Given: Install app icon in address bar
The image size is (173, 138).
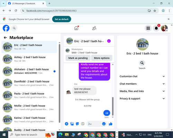Looking at the screenshot, I should [149, 11].
